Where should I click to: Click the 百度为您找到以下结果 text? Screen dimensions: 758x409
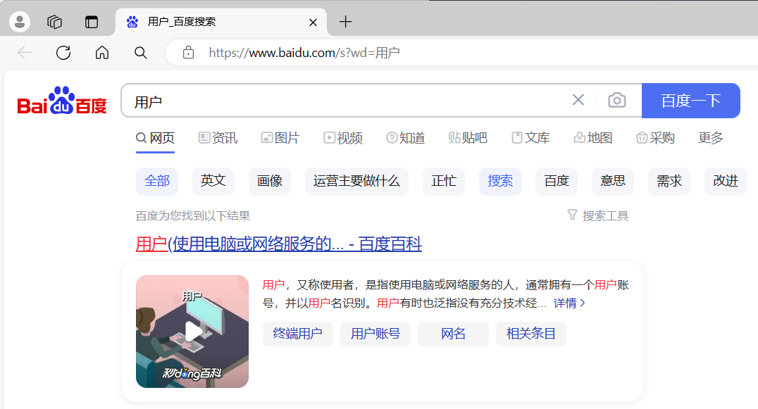[x=193, y=216]
